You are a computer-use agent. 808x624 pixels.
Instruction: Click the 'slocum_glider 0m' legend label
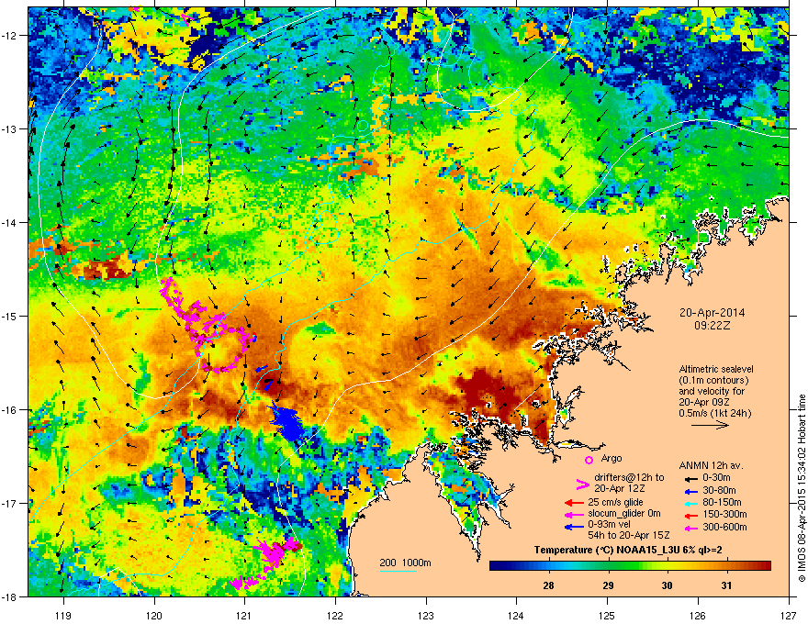pos(624,514)
